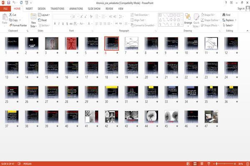Click the Undo arrow in title bar

(14, 3)
